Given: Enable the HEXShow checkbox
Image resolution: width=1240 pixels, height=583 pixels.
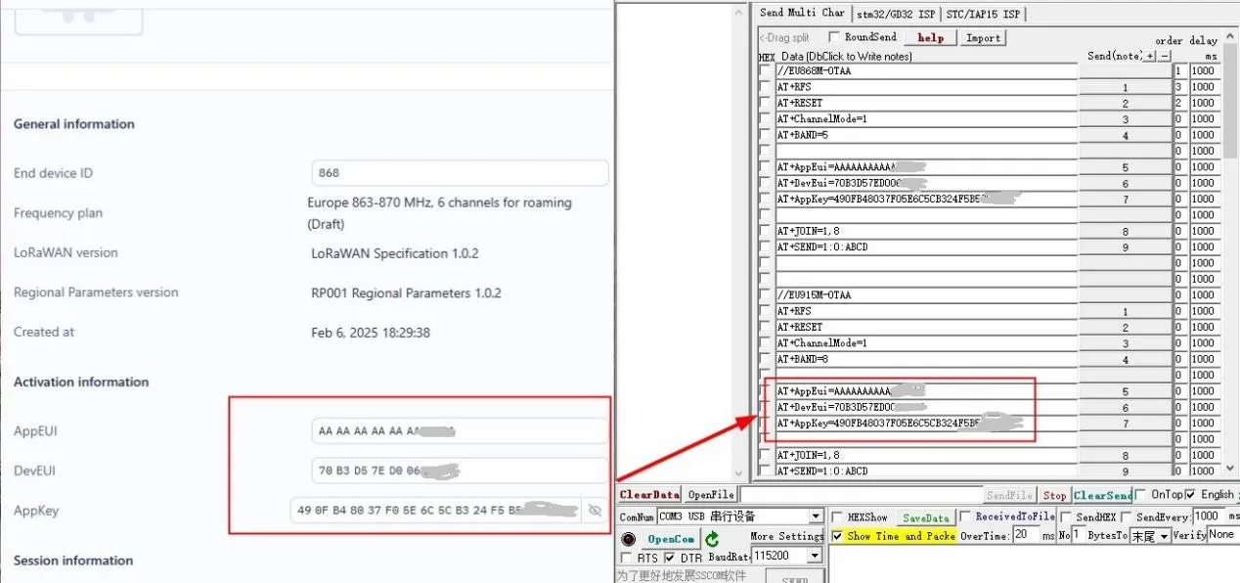Looking at the screenshot, I should point(837,516).
